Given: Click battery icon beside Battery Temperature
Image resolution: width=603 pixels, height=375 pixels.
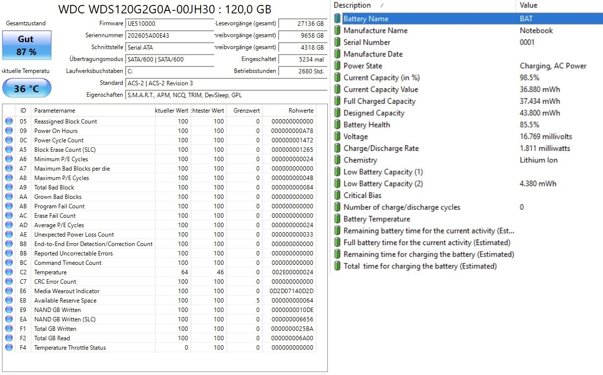Looking at the screenshot, I should [338, 219].
